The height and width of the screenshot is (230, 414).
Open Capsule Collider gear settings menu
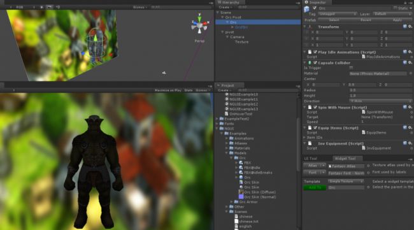click(x=410, y=62)
